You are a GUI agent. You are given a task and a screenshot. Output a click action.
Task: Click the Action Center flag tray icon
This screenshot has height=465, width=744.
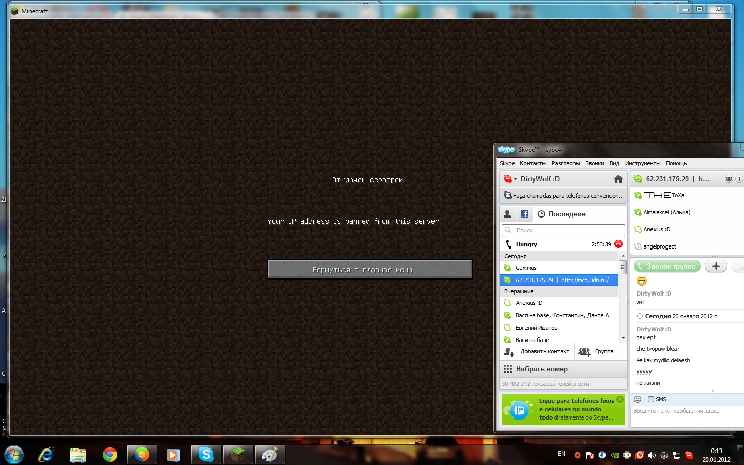click(x=590, y=455)
